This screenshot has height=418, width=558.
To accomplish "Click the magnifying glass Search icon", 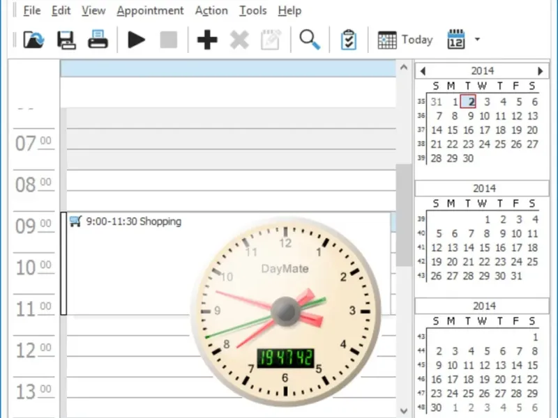I will point(310,40).
